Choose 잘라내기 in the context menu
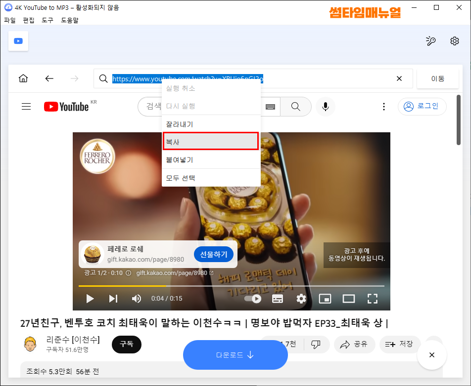Screen dimensions: 471x386 pos(211,124)
